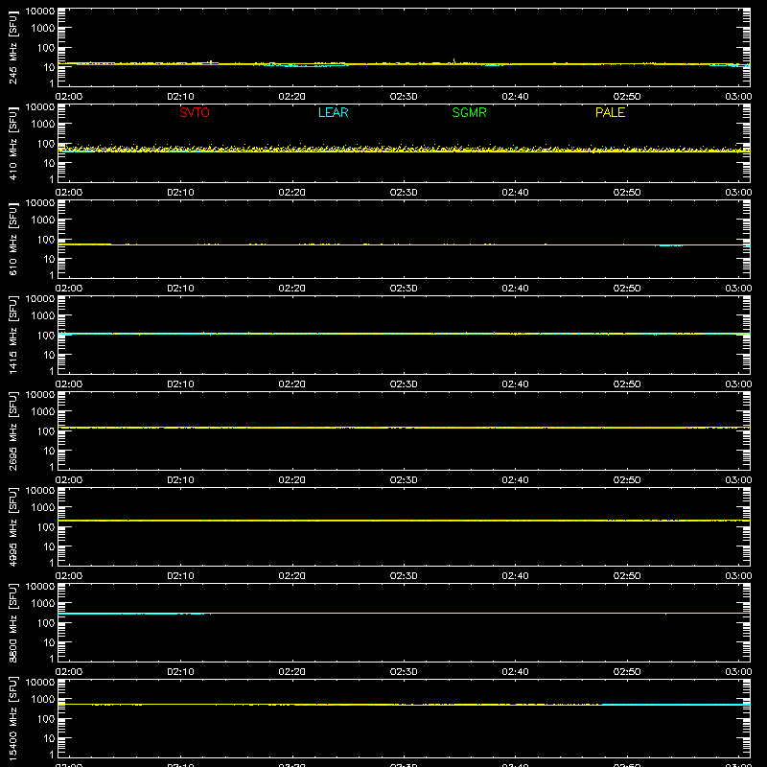Click 03:00 under the 410 MHz panel
The image size is (767, 767).
click(x=738, y=193)
